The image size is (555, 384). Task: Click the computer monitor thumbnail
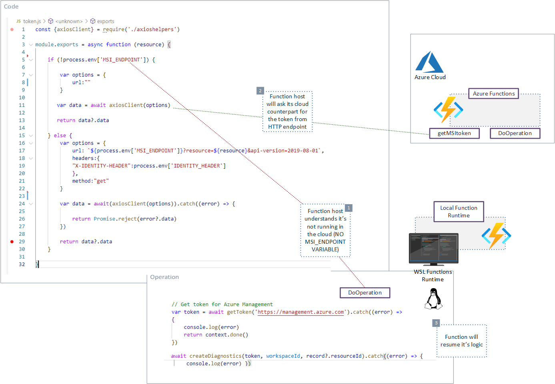pyautogui.click(x=433, y=249)
